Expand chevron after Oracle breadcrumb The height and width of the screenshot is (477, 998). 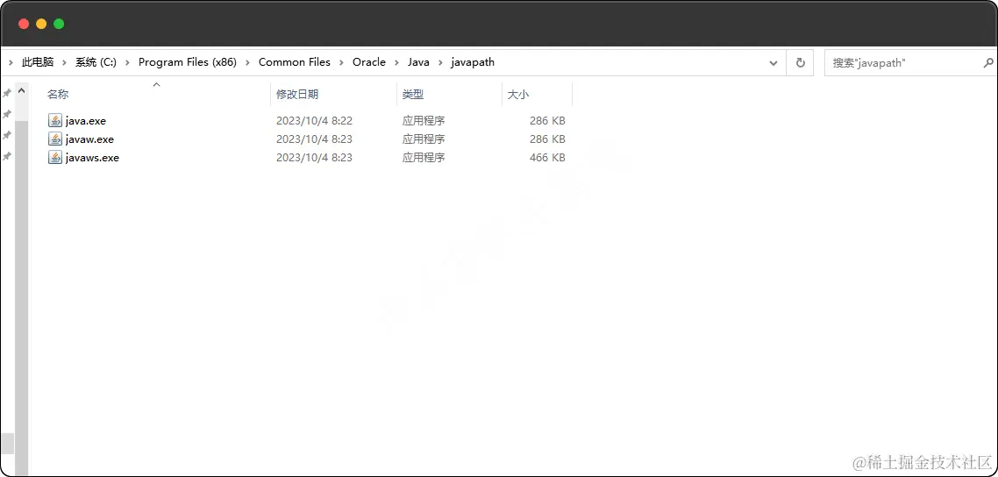point(396,62)
